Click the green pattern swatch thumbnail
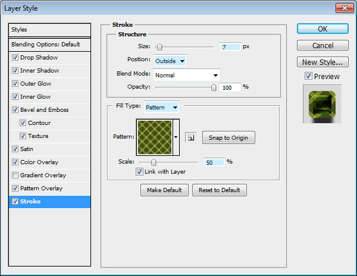Image resolution: width=357 pixels, height=276 pixels. (x=154, y=137)
